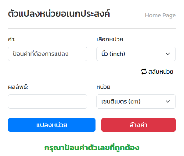
Task: Click the green กรุณาป้อนค่าตัวเลขที่ถูกต้อง message
Action: click(92, 148)
